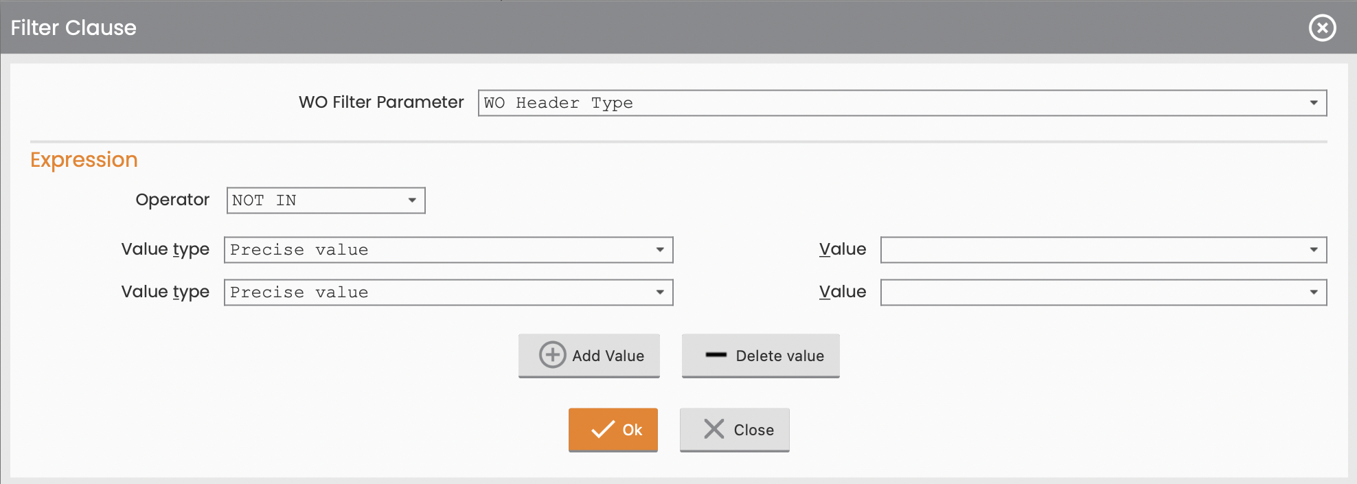Click the "WO Filter Parameter" label
1357x484 pixels.
pos(381,102)
